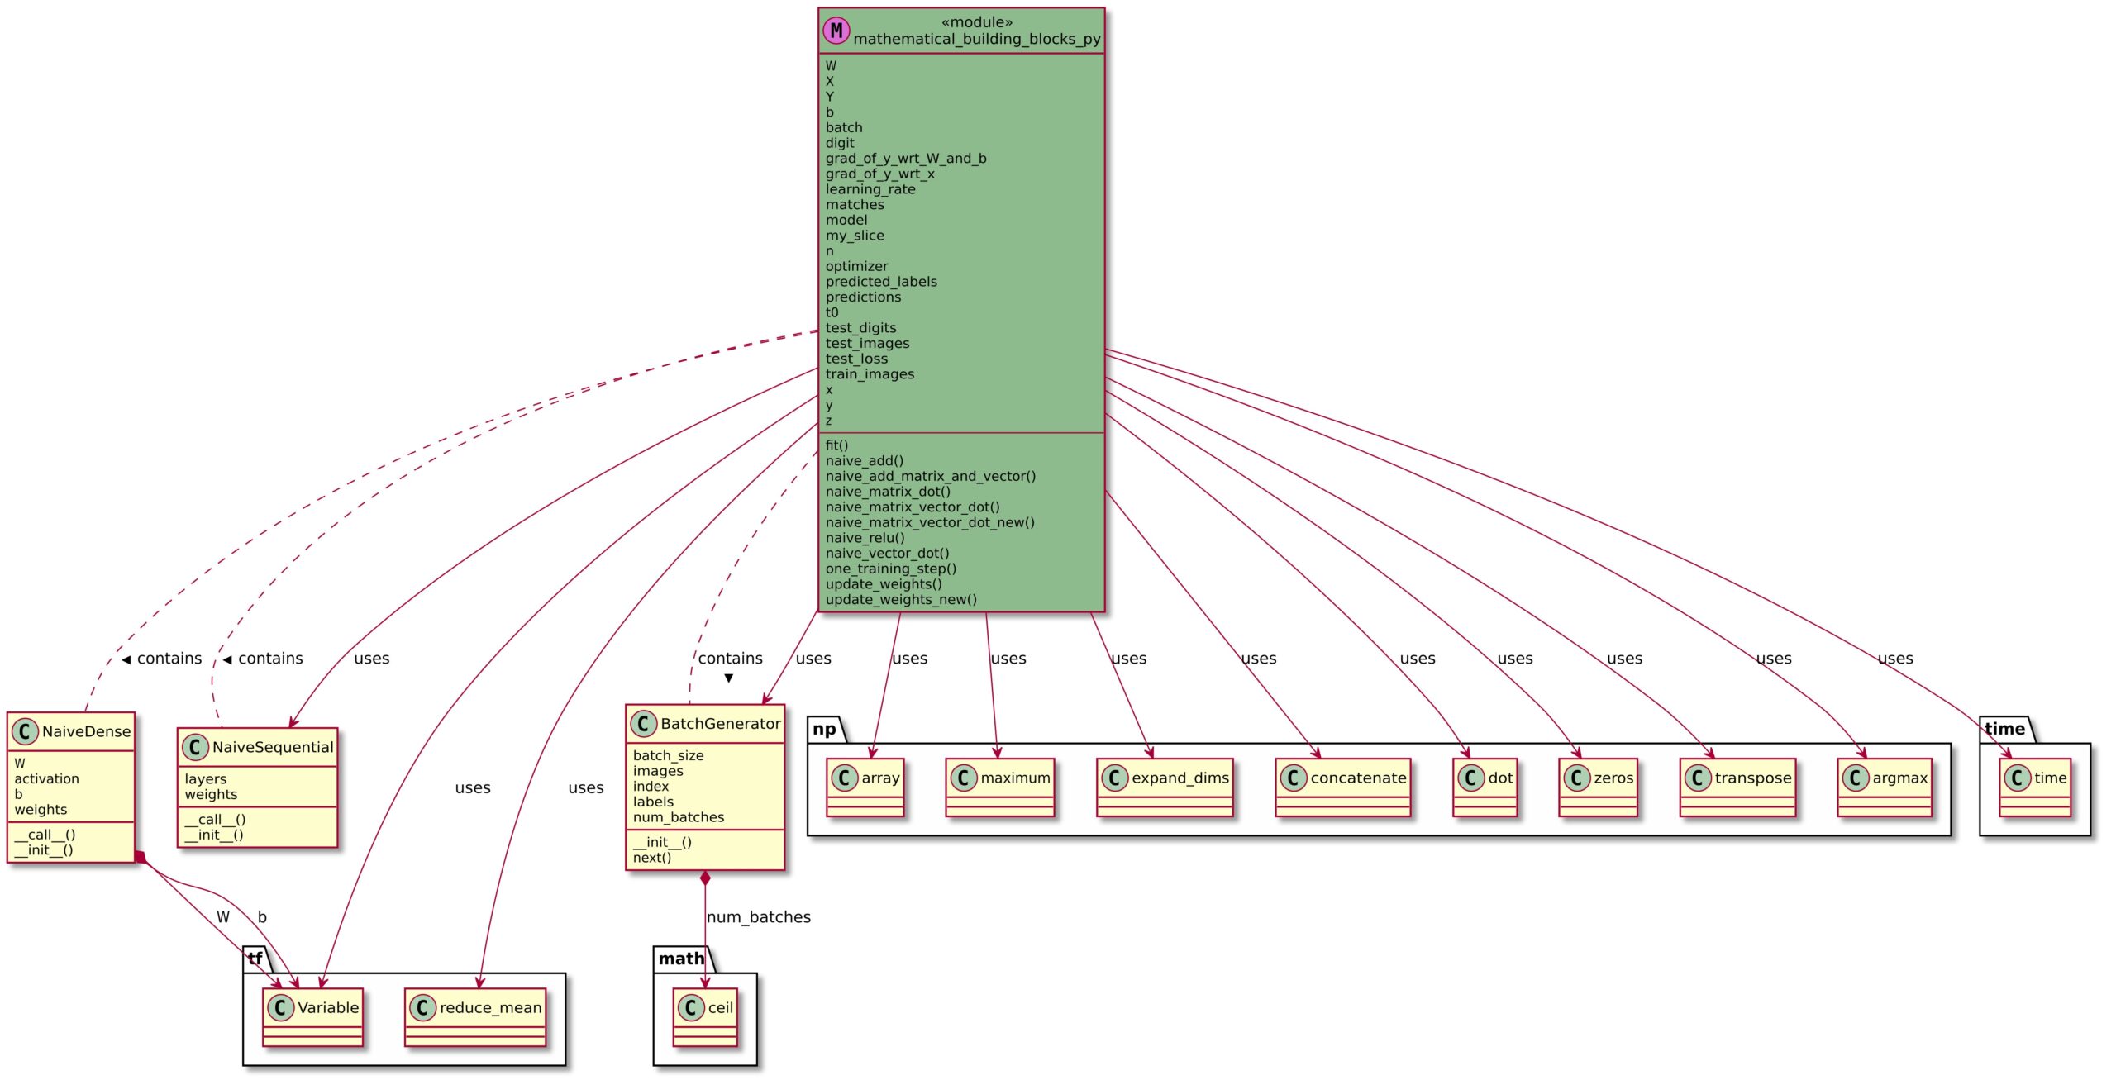Click the C icon beside concatenate
Screen dimensions: 2116x1080
(x=1294, y=778)
